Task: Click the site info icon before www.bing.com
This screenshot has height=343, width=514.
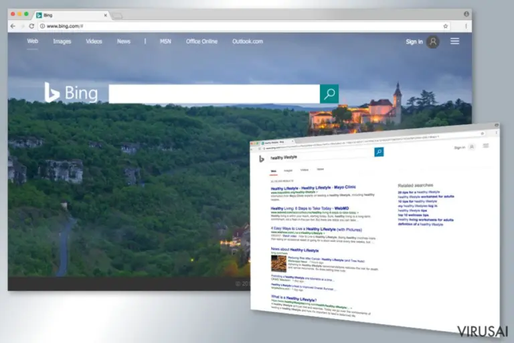Action: 42,26
